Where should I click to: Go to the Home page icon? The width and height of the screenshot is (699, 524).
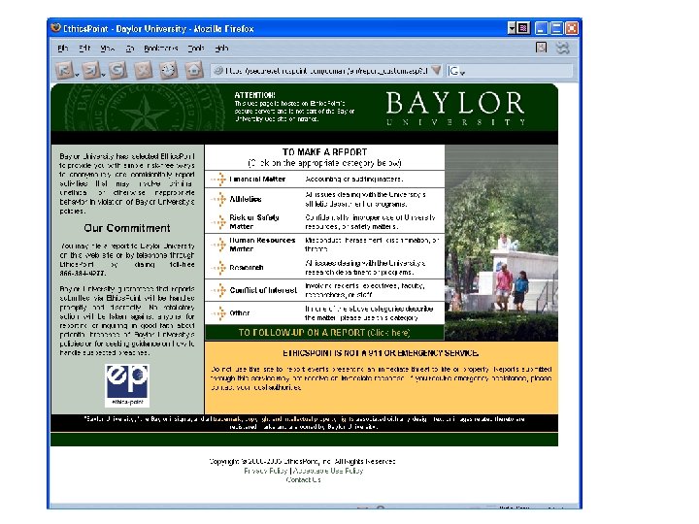click(194, 70)
